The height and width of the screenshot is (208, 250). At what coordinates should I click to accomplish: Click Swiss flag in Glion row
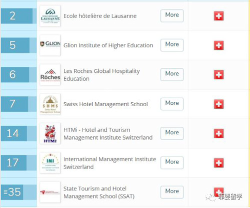click(x=218, y=45)
